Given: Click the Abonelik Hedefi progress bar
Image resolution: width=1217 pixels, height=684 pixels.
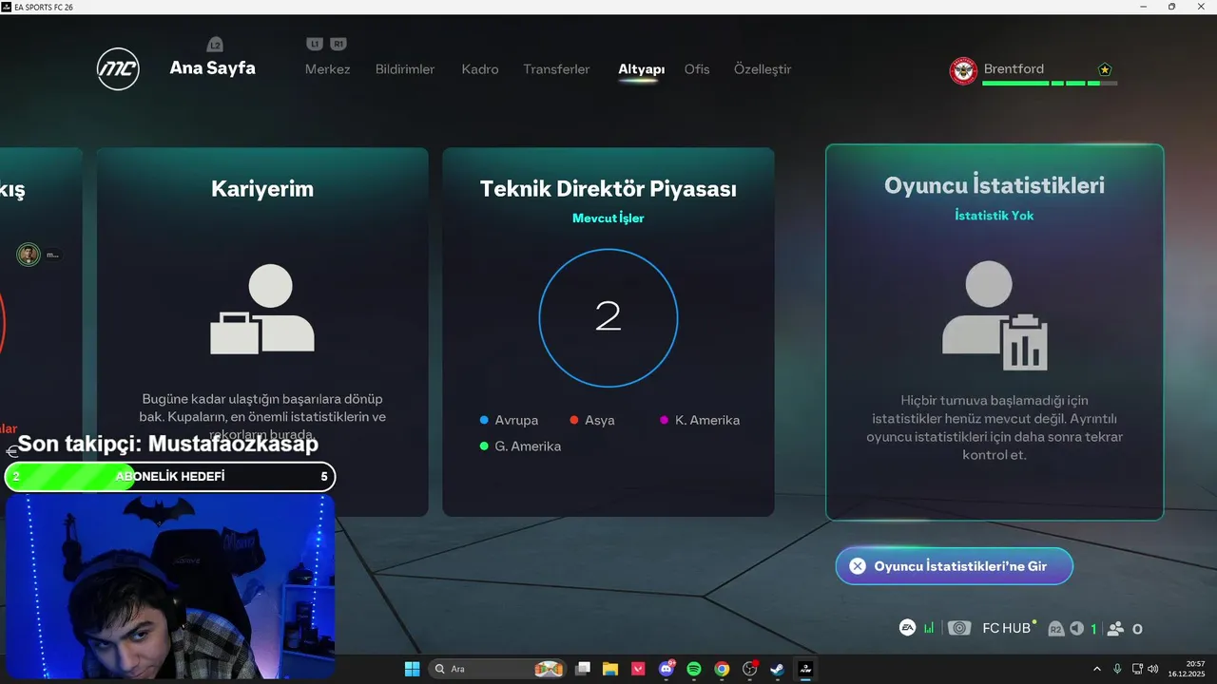Looking at the screenshot, I should [170, 477].
